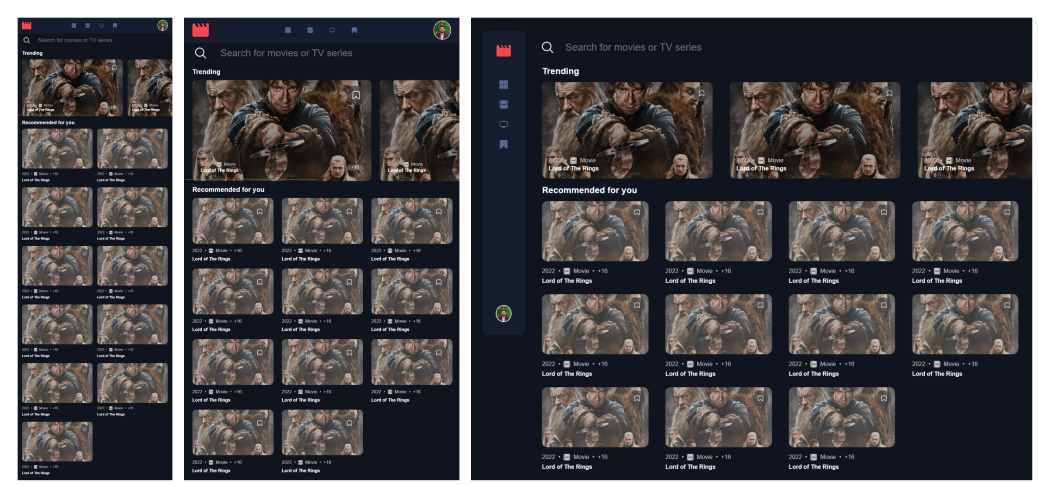Bookmark last Recommended card in tablet top row
The image size is (1038, 486).
coord(439,212)
